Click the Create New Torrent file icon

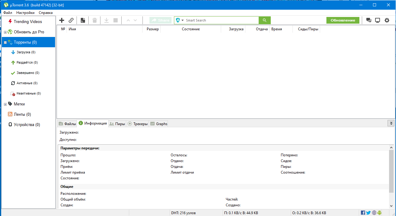pyautogui.click(x=83, y=20)
